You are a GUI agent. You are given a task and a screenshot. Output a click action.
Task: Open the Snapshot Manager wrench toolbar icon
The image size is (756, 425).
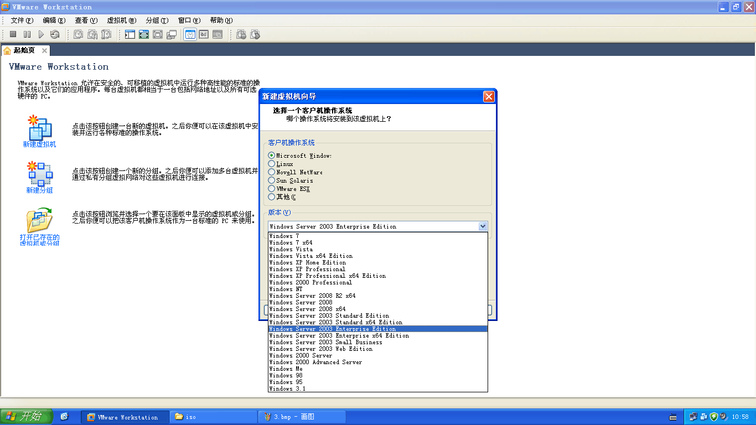tap(106, 34)
